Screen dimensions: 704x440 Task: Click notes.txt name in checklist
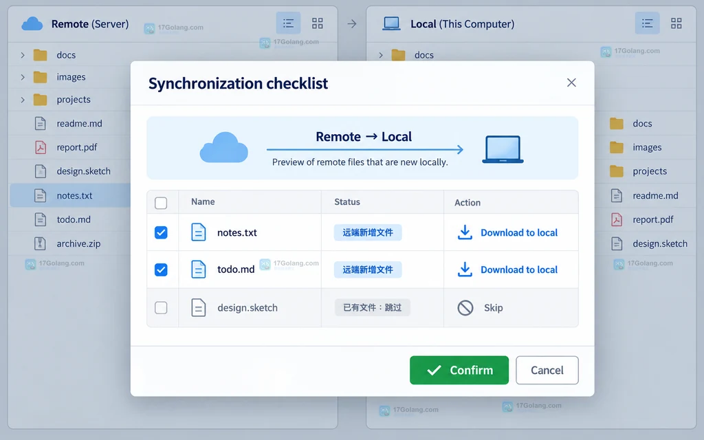click(x=237, y=232)
